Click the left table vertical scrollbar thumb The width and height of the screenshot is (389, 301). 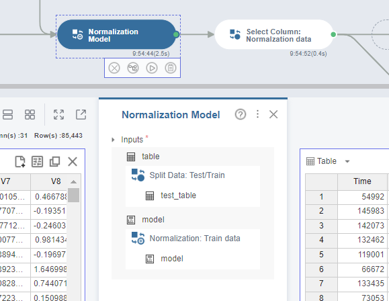click(73, 196)
